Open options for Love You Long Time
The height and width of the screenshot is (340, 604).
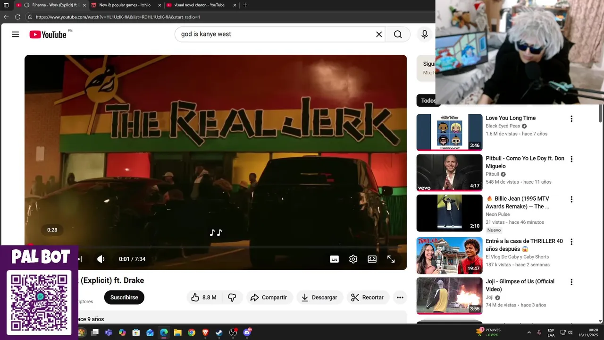pyautogui.click(x=571, y=119)
